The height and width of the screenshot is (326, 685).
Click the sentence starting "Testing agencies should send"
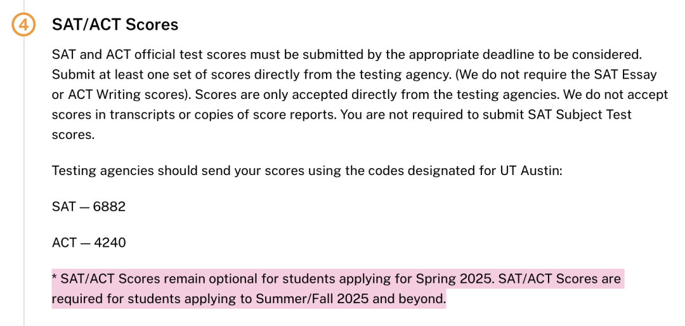307,171
